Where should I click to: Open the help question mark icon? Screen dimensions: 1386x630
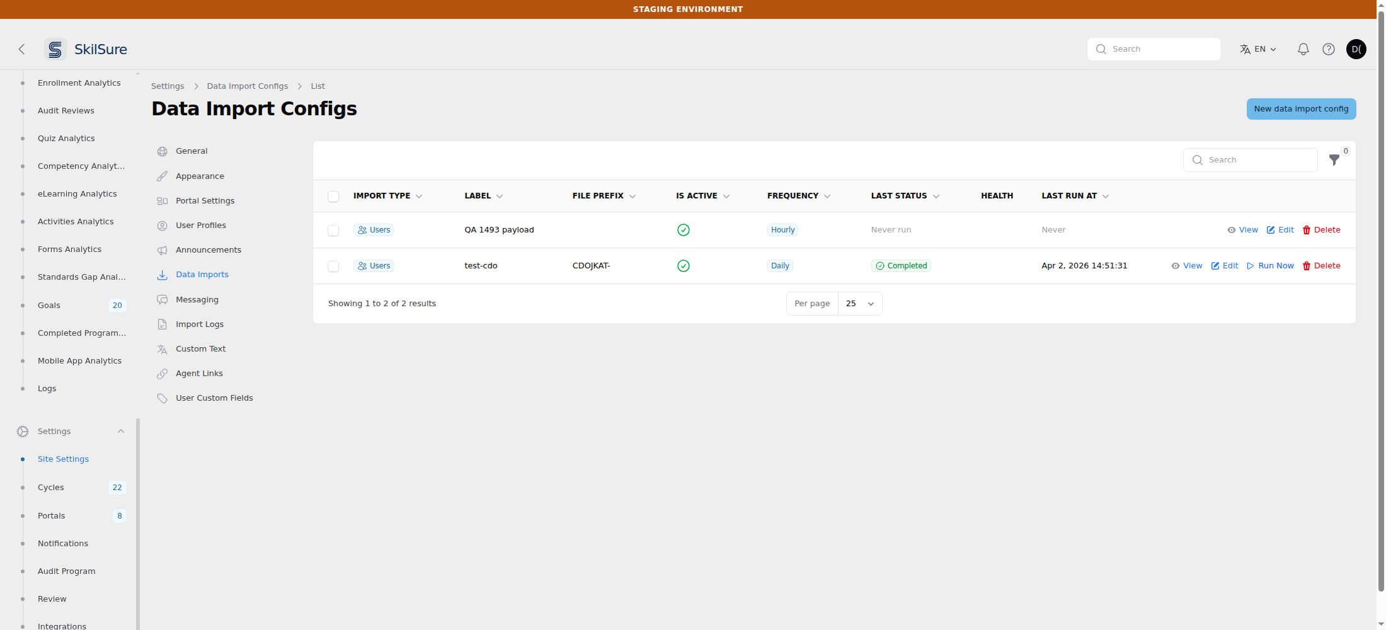[x=1329, y=49]
